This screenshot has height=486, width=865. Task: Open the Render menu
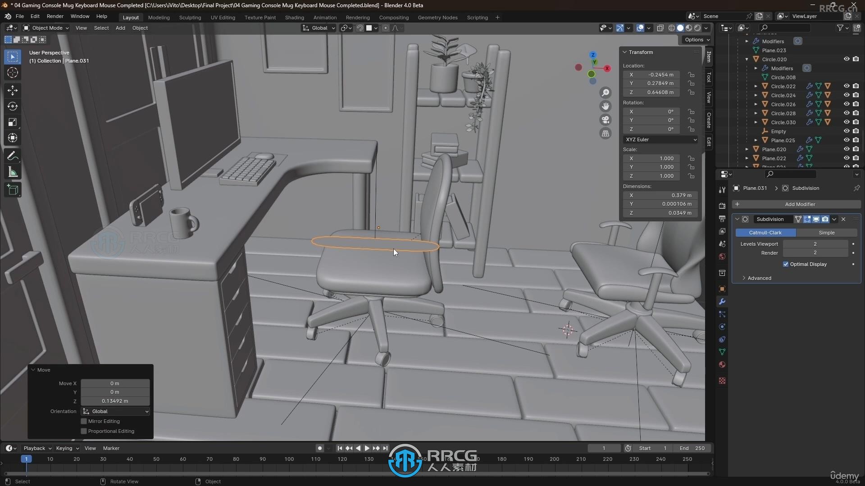click(55, 16)
